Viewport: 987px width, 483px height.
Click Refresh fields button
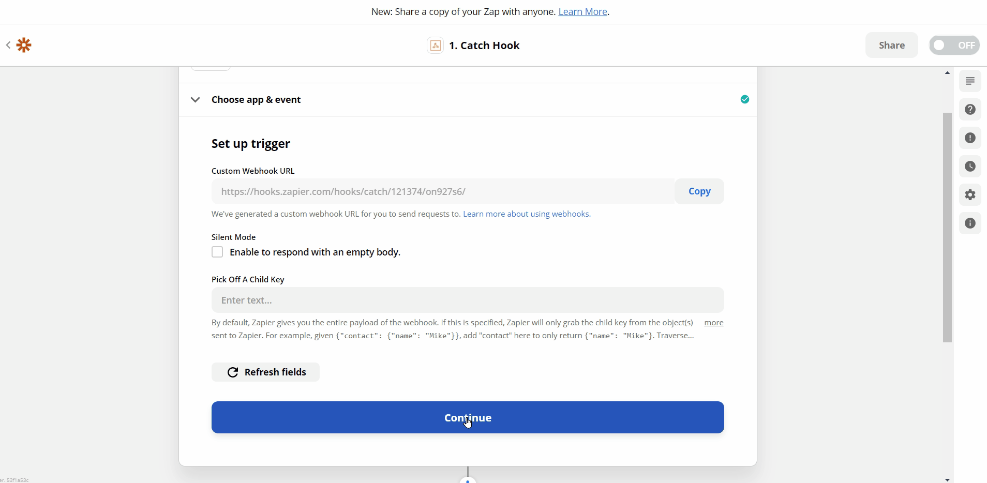[x=265, y=372]
